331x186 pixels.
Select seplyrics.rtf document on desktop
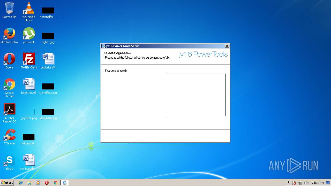pyautogui.click(x=48, y=61)
